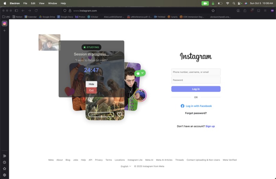Image resolution: width=276 pixels, height=179 pixels.
Task: Open the File menu
Action: (25, 3)
